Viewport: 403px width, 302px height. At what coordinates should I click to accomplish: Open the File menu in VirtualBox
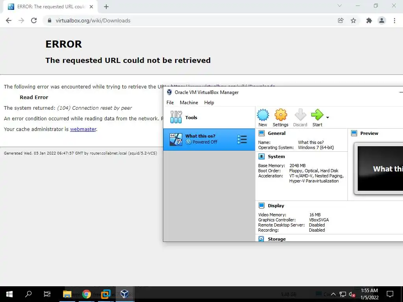(x=170, y=103)
